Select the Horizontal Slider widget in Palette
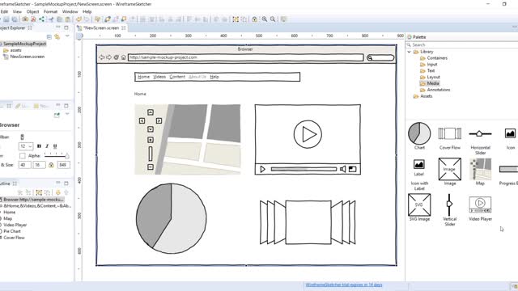 coord(480,133)
